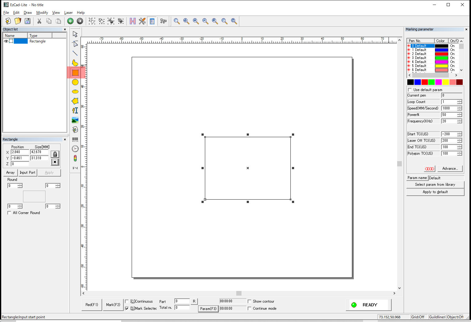The image size is (471, 322).
Task: Click the Power% spinner arrows
Action: [x=459, y=115]
